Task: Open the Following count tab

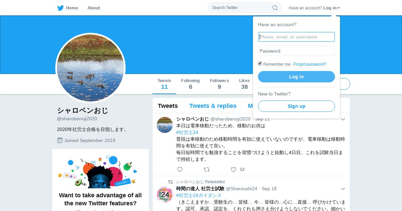Action: [190, 84]
